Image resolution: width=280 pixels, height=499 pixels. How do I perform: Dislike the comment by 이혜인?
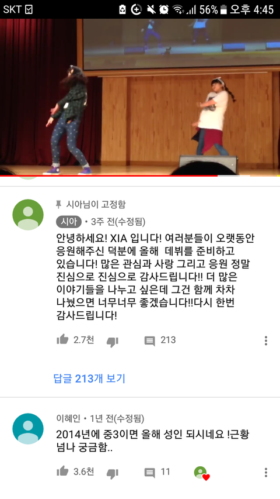coord(112,473)
